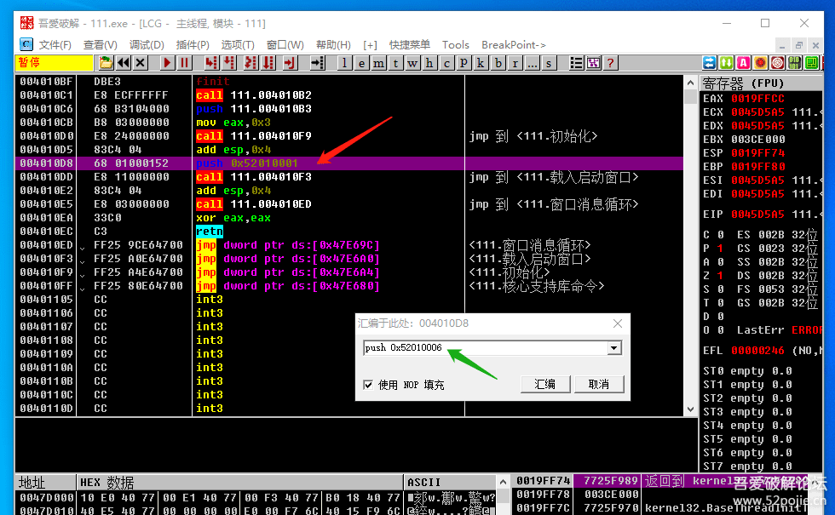Click the open file toolbar icon
835x515 pixels.
(x=106, y=62)
